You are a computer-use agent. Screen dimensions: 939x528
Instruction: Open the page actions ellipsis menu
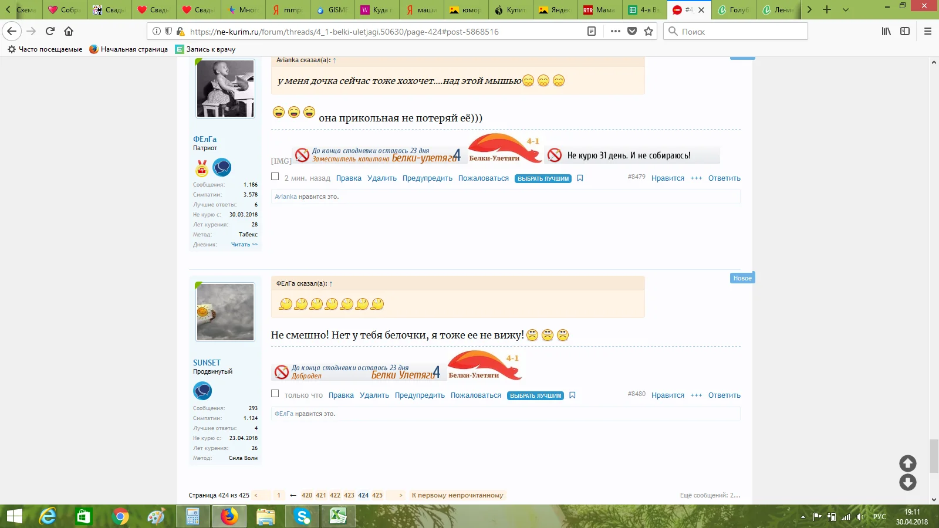point(615,31)
